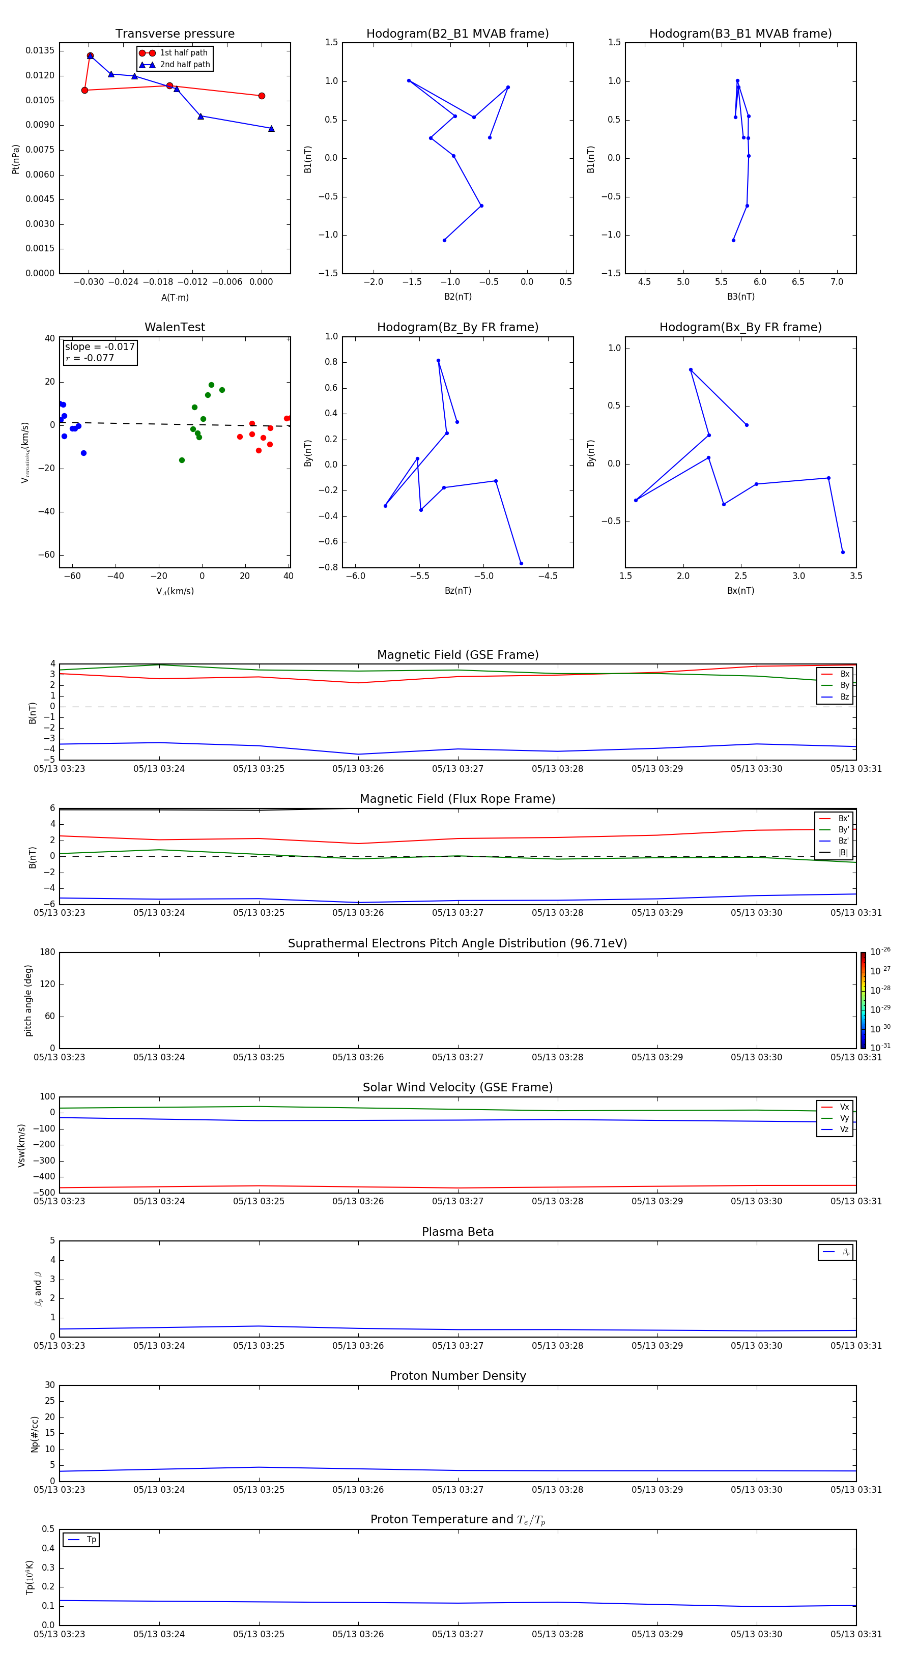Click the 'Suprathermal Electrons Pitch Angle Distribution' title
This screenshot has height=1679, width=916.
coord(457,944)
